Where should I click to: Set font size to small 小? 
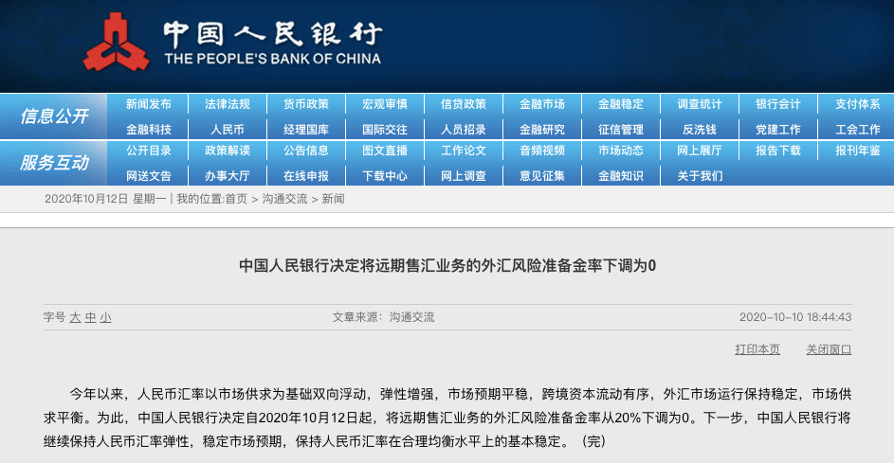105,317
